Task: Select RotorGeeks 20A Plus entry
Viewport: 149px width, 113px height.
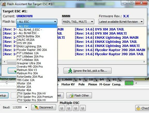Action: [37, 77]
